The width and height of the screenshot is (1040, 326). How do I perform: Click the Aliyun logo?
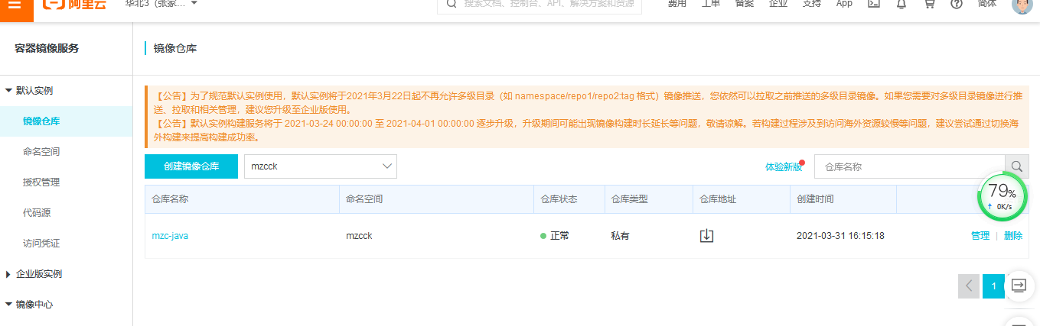[75, 5]
